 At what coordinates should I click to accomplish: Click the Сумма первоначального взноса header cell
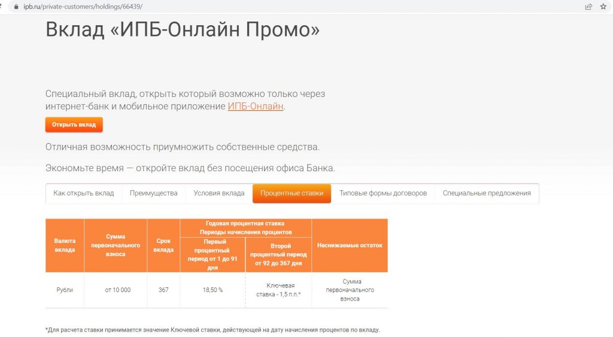tap(116, 245)
